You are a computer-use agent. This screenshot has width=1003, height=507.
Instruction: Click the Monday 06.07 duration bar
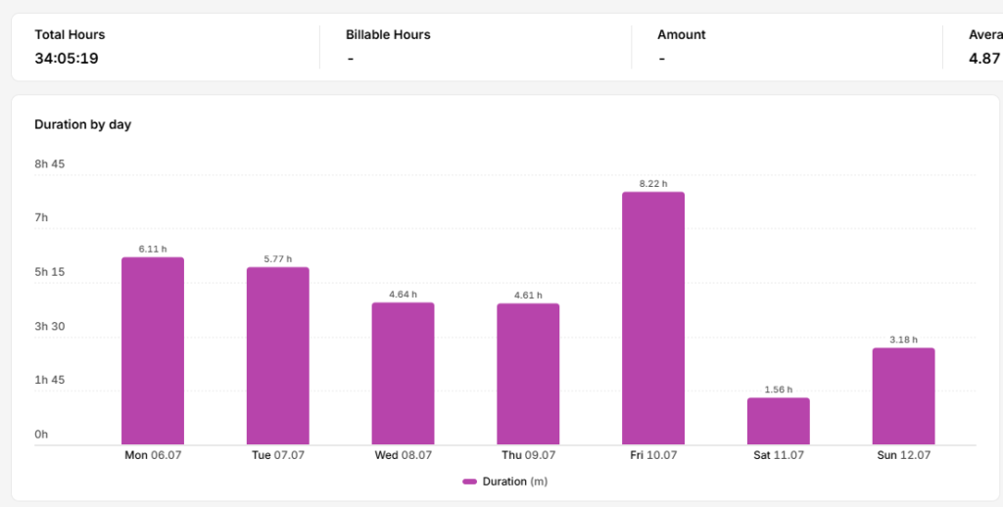coord(153,351)
